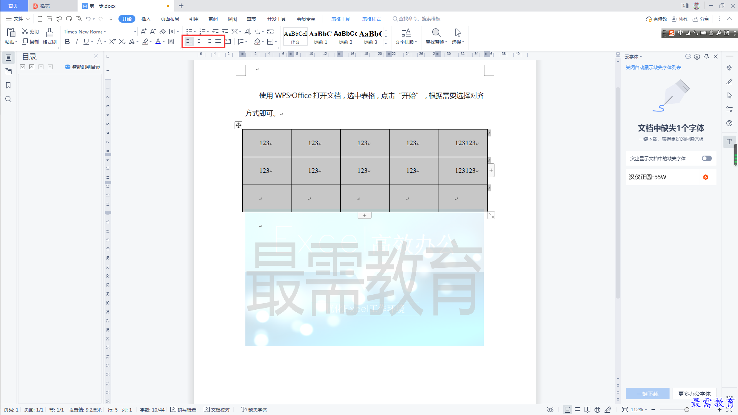The image size is (738, 415).
Task: Expand the line spacing dropdown
Action: (x=246, y=42)
